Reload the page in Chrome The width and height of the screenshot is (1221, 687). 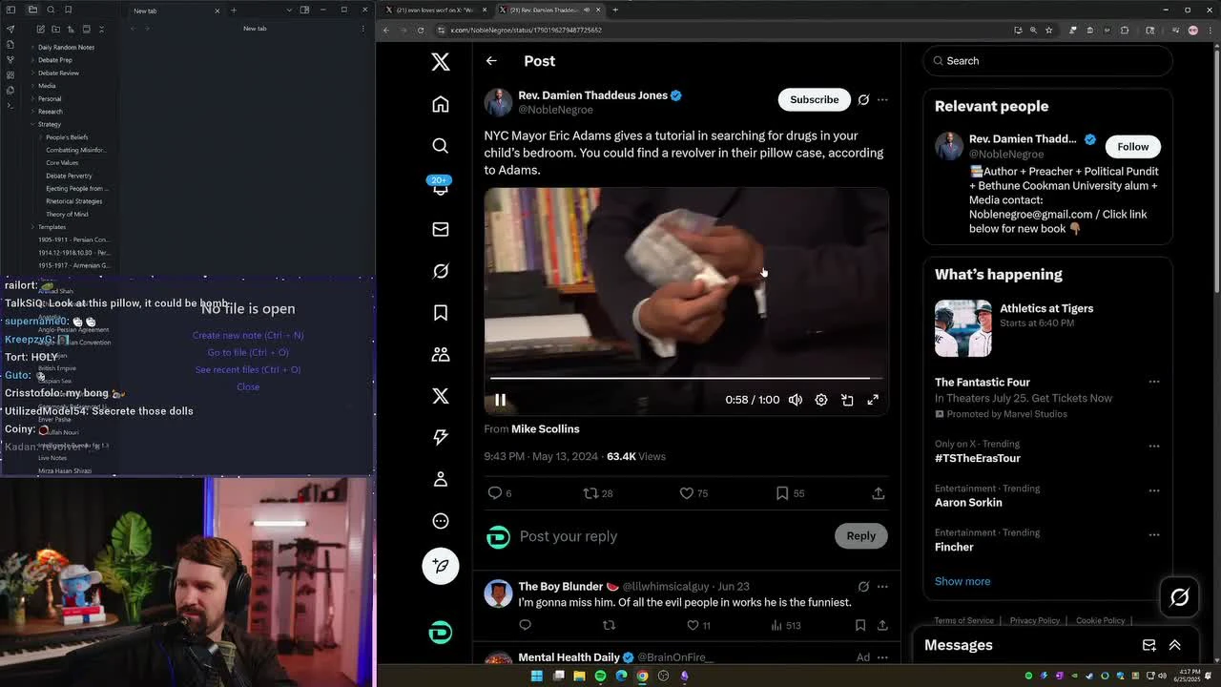pyautogui.click(x=421, y=30)
